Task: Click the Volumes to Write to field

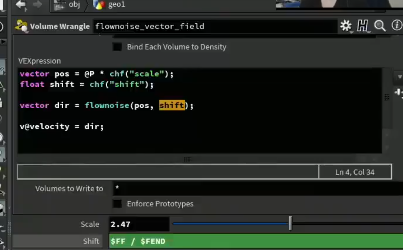Action: coord(258,188)
